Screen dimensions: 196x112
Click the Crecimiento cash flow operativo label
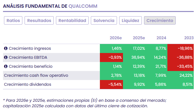tap(36, 75)
